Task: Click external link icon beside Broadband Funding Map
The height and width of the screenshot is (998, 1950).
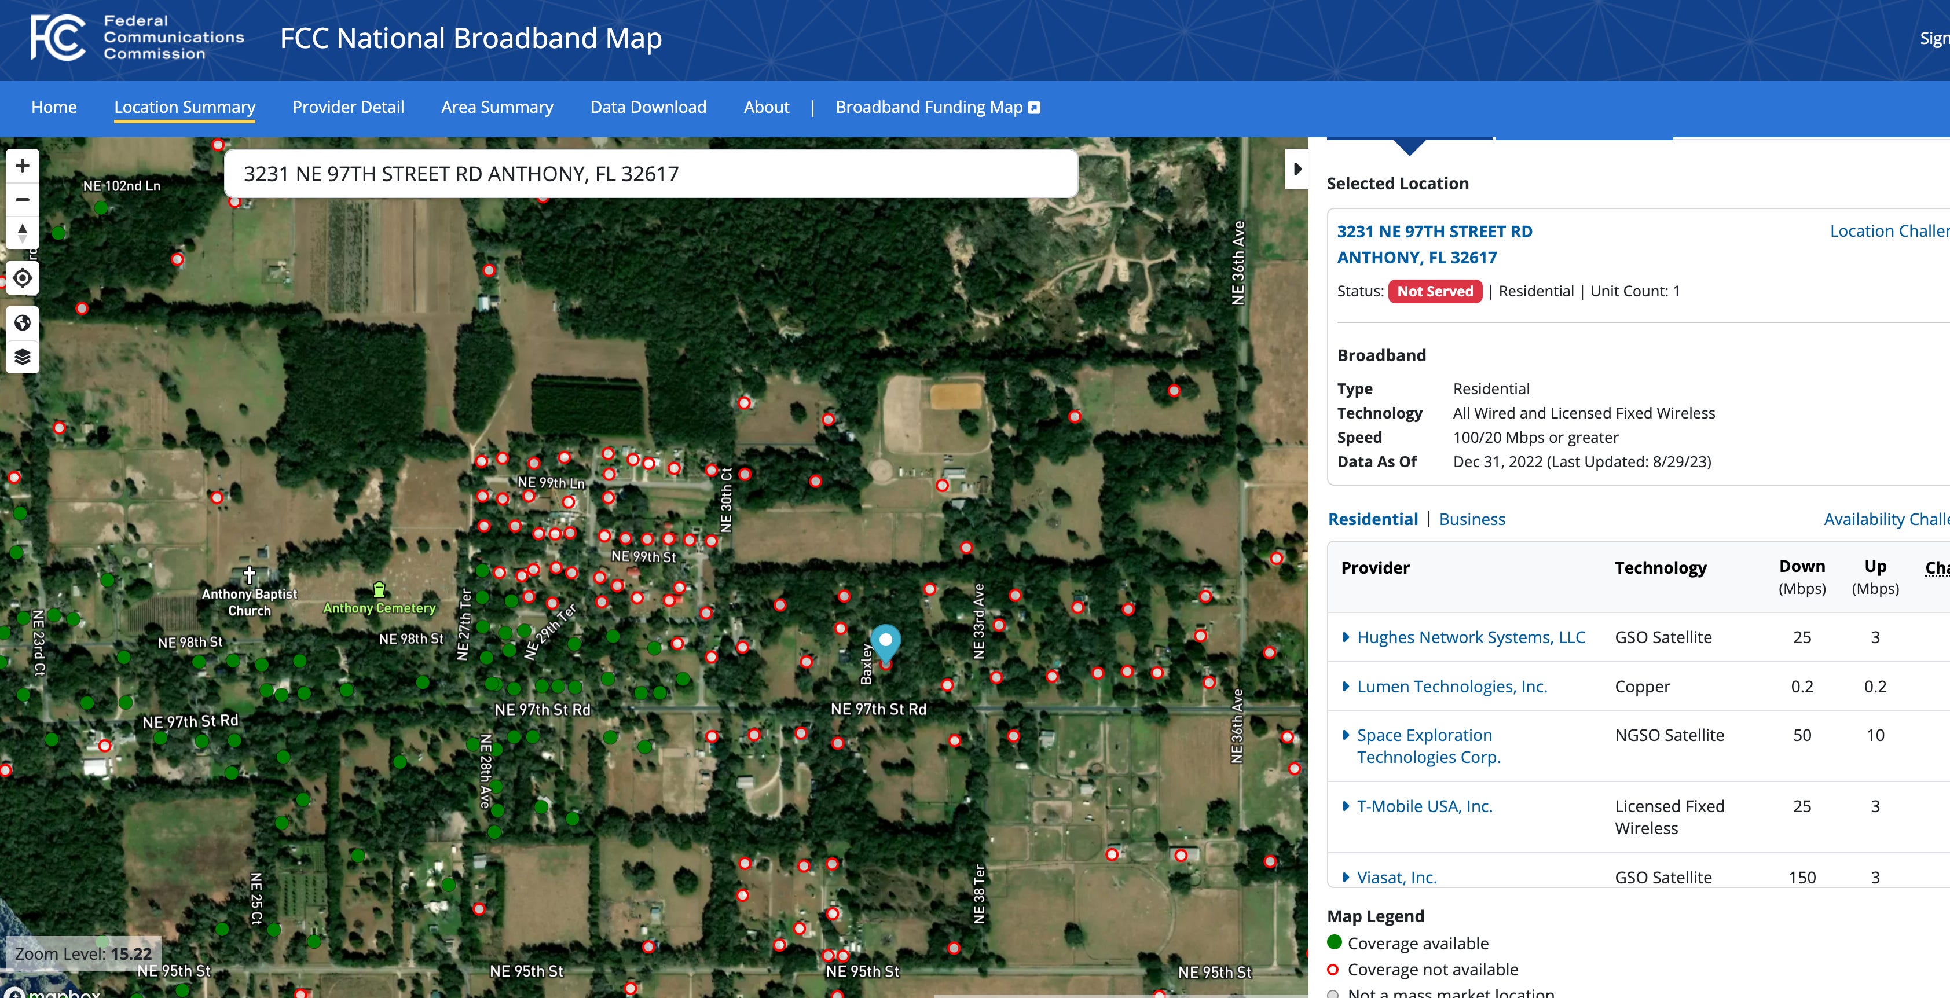Action: coord(1034,108)
